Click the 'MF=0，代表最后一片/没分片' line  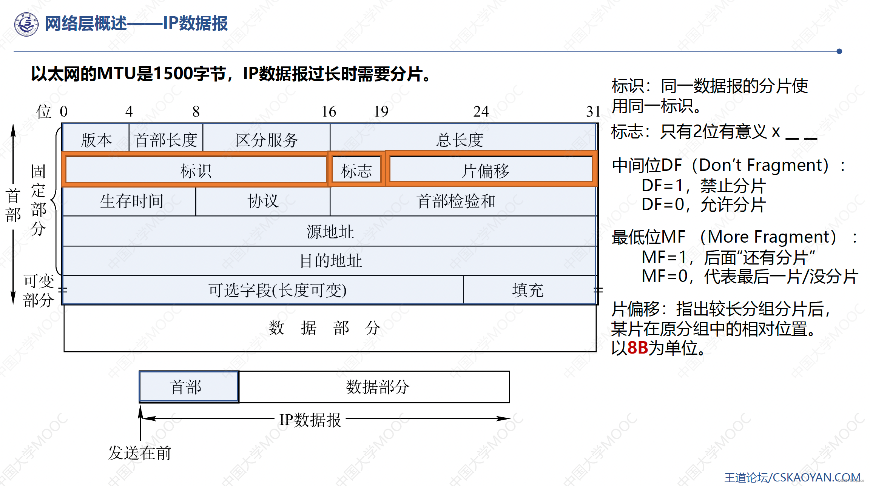[750, 276]
